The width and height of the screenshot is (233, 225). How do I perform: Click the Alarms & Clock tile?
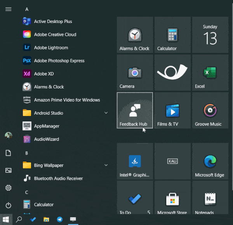tap(135, 35)
